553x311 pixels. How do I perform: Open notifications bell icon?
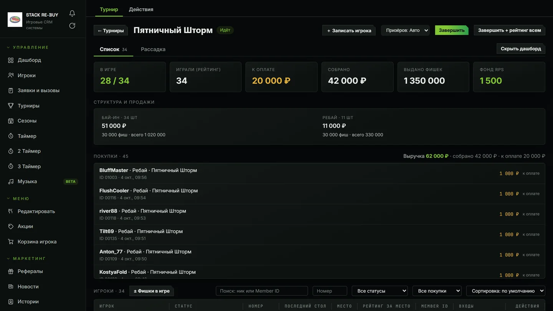72,13
